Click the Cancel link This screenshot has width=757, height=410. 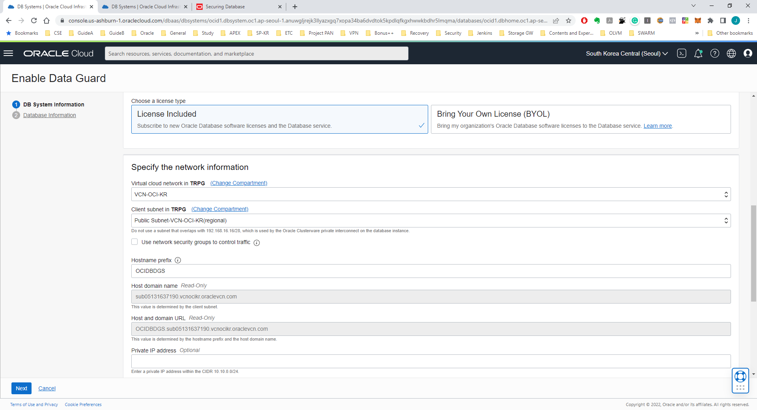pyautogui.click(x=47, y=388)
